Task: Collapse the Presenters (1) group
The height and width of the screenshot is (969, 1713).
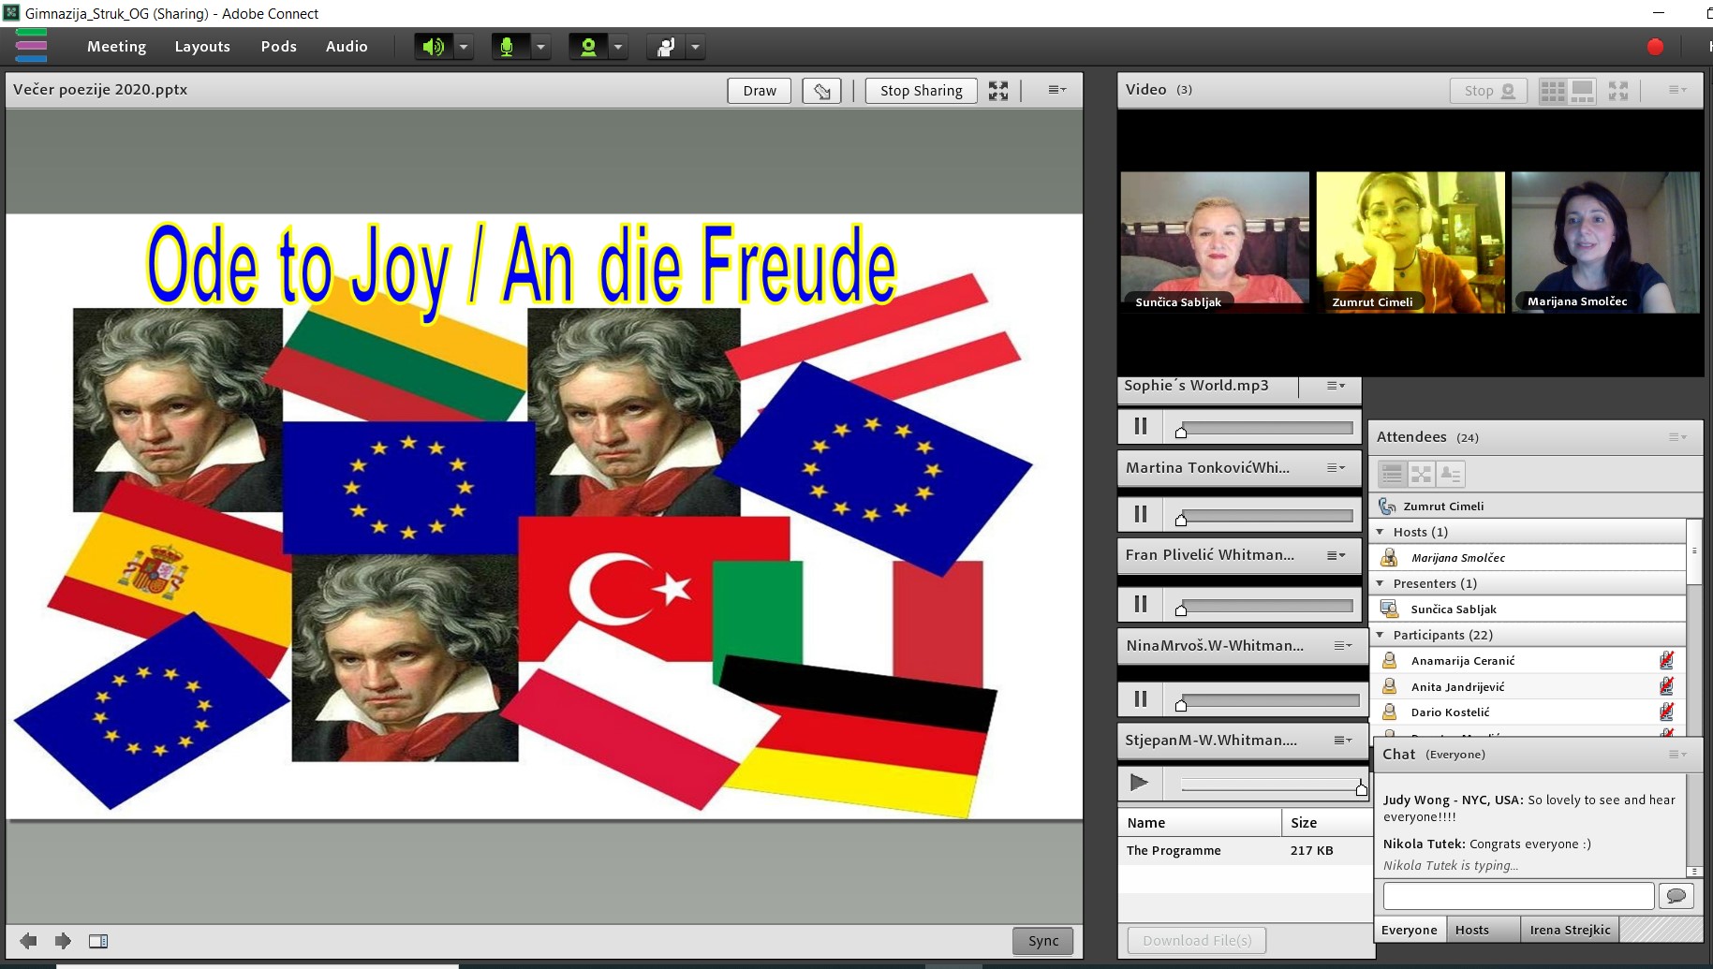Action: click(1380, 583)
